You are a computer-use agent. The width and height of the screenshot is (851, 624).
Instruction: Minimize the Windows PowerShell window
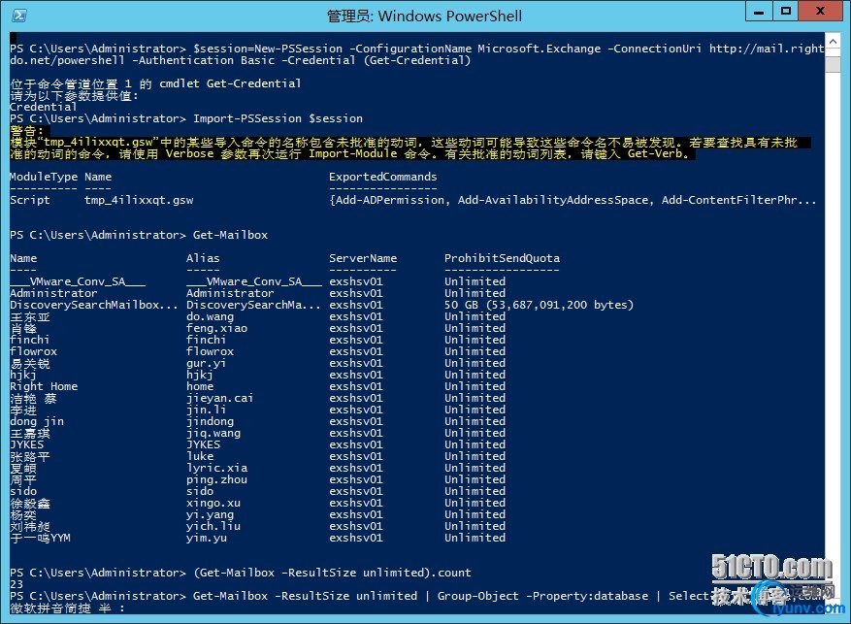point(759,12)
